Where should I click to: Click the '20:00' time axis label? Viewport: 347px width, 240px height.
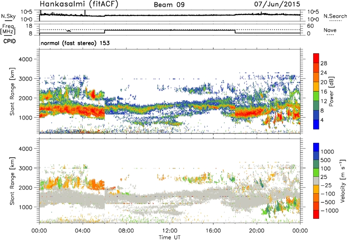[x=257, y=231]
